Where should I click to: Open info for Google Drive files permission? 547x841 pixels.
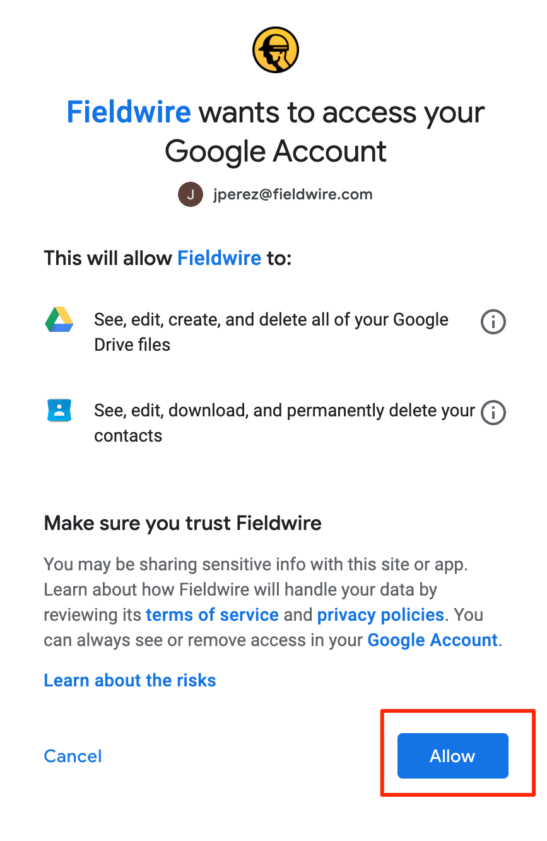pyautogui.click(x=493, y=322)
